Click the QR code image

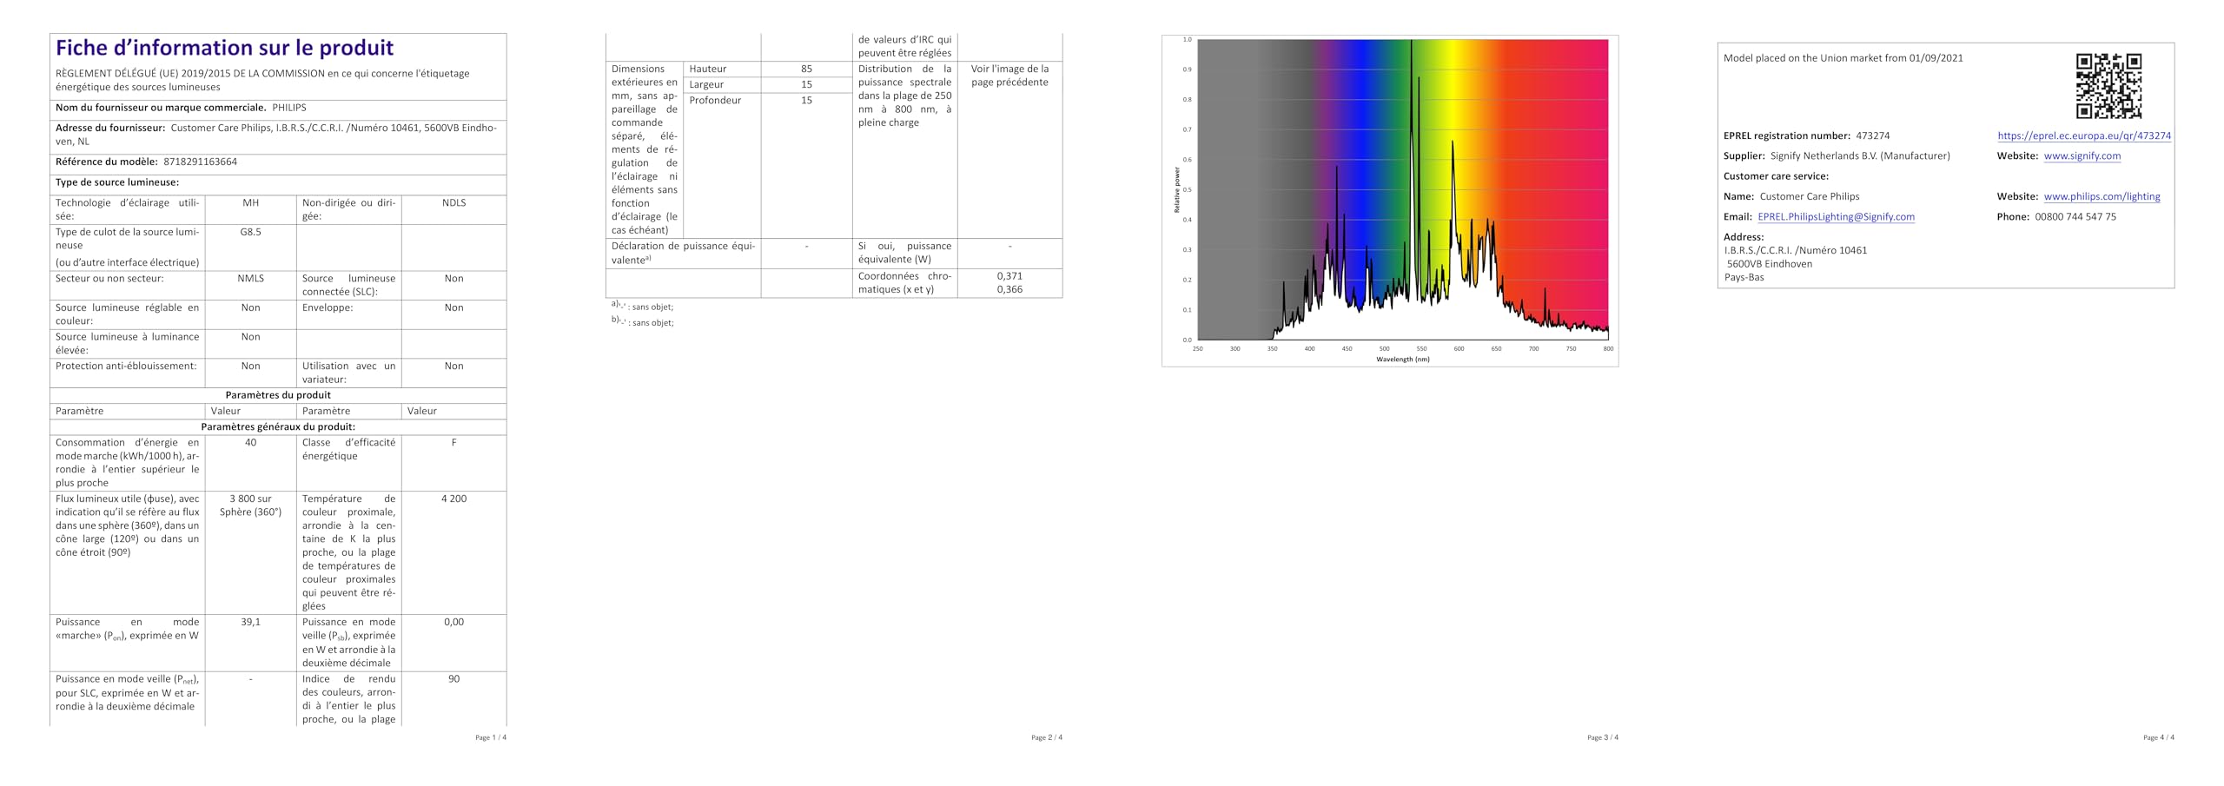click(2108, 86)
